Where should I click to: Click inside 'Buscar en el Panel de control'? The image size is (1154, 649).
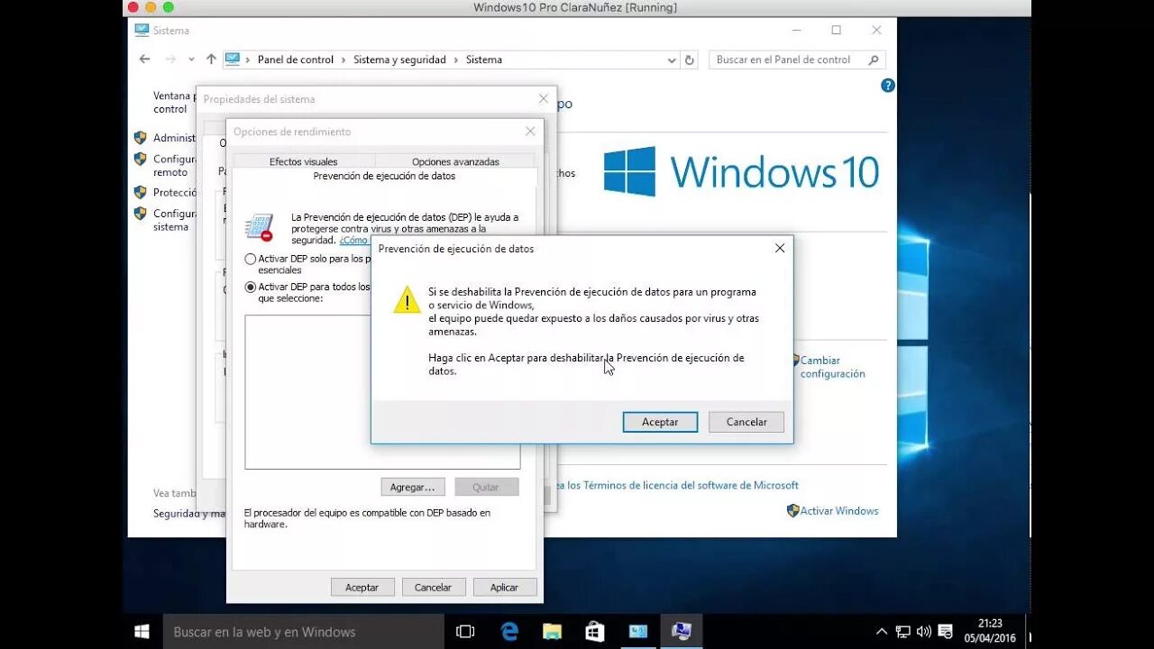tap(793, 59)
